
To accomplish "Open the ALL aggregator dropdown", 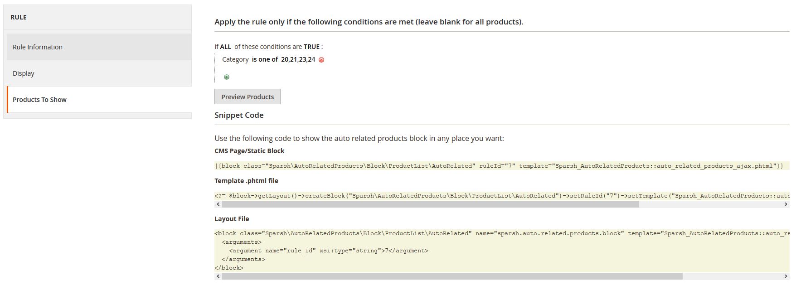I will pos(226,47).
